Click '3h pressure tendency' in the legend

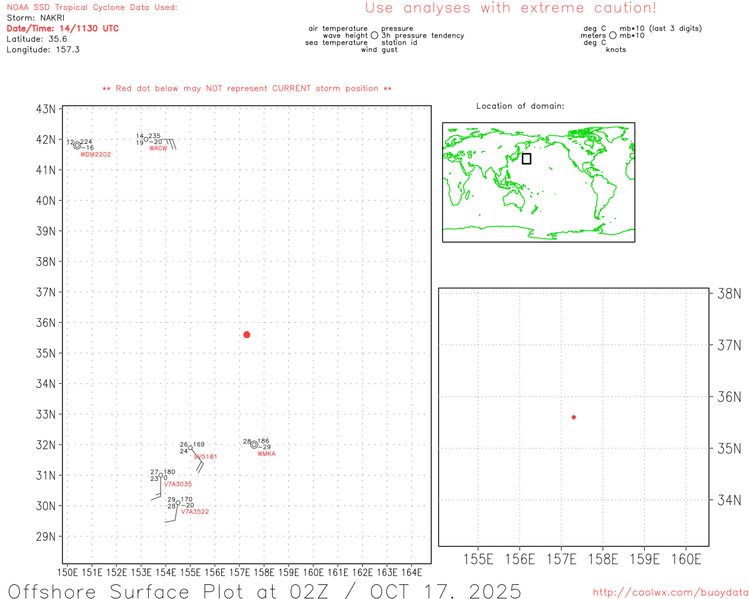(422, 36)
